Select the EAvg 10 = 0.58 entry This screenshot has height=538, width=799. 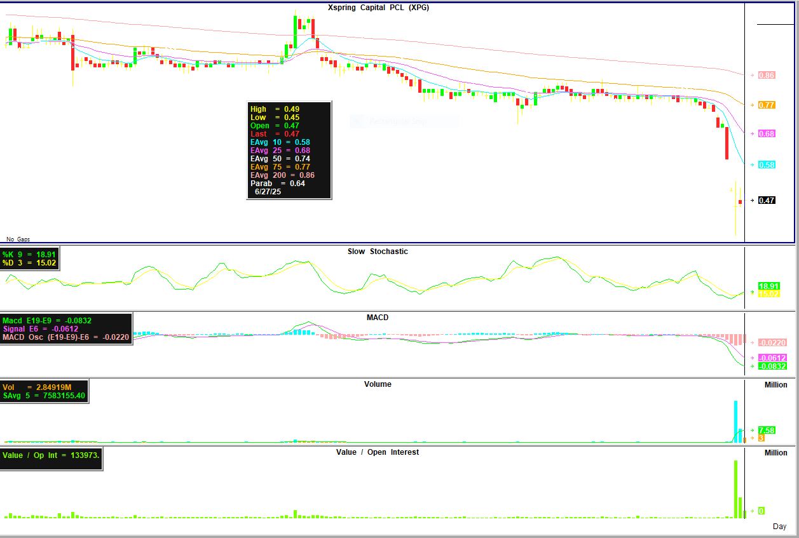tap(280, 142)
